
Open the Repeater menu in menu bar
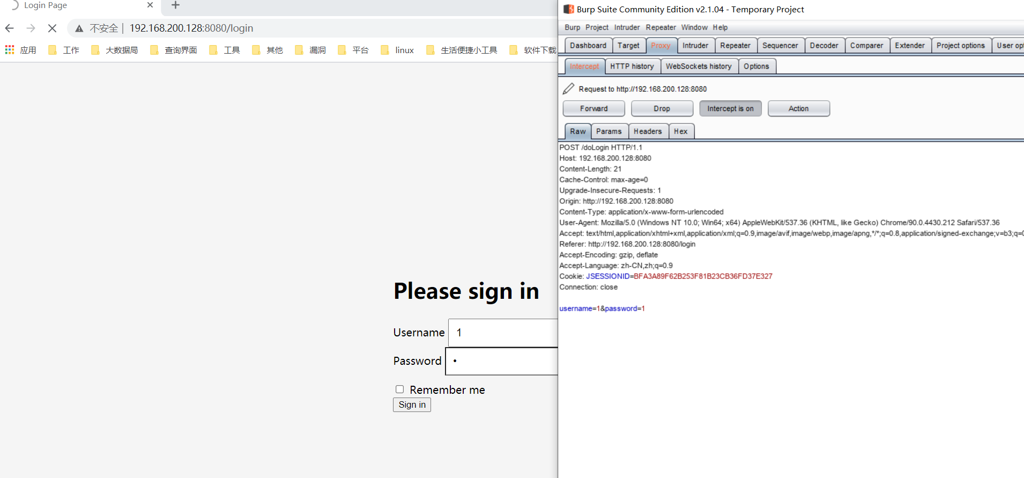click(x=661, y=27)
